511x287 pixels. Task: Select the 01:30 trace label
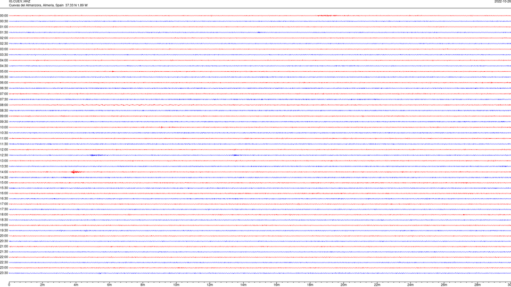click(4, 32)
